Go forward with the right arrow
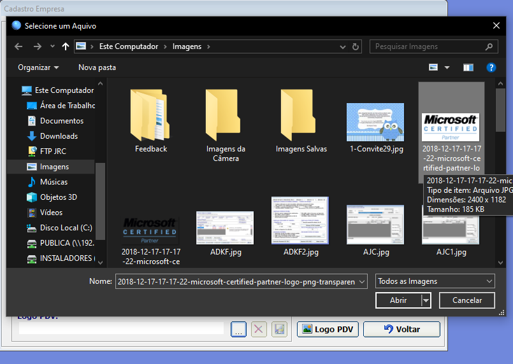 38,46
